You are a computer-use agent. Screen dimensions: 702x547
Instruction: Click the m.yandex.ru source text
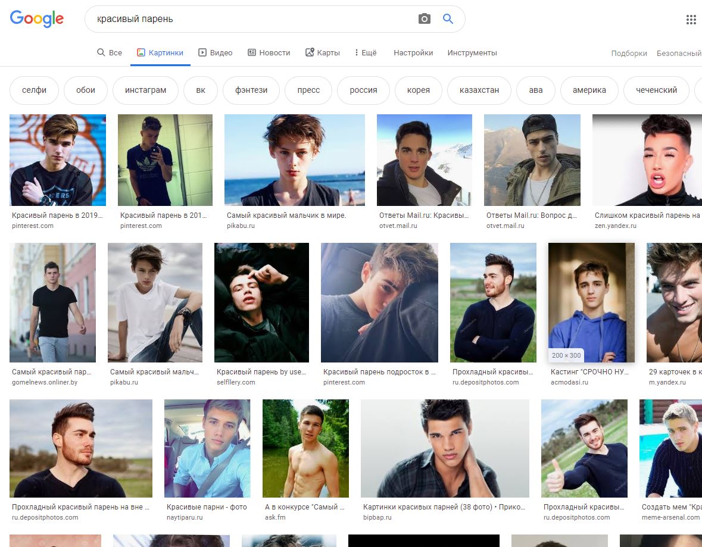coord(667,382)
